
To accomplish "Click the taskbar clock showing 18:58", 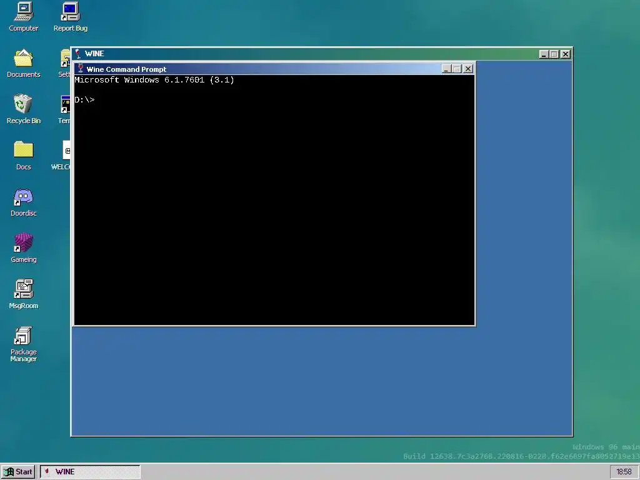I will [623, 472].
